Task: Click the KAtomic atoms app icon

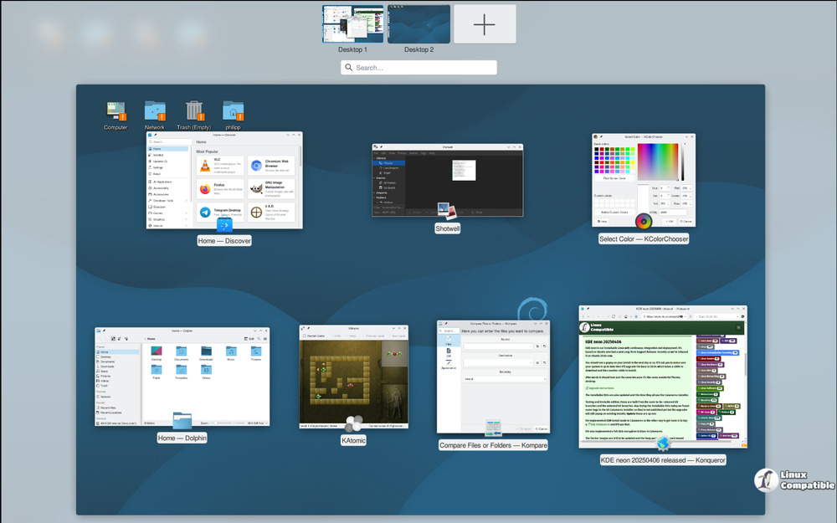Action: point(353,423)
